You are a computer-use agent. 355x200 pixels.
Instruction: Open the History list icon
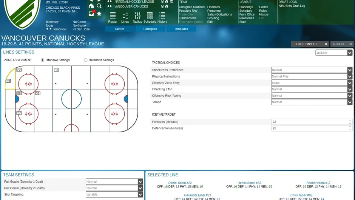click(x=162, y=18)
